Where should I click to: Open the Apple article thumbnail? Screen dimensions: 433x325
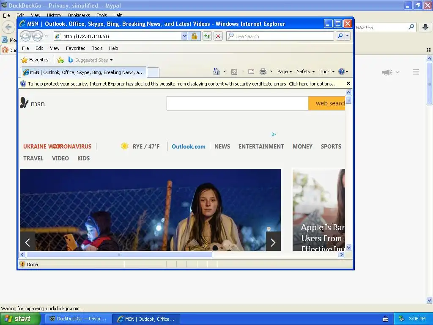click(319, 210)
